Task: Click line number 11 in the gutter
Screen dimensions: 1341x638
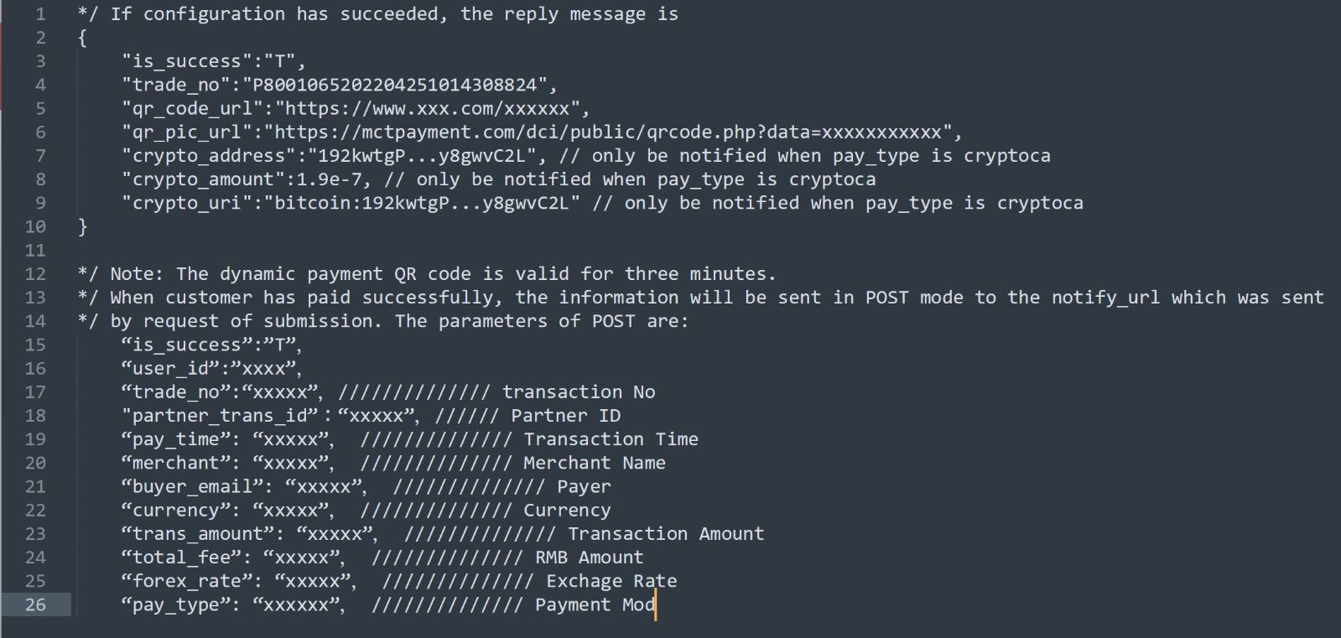Action: tap(35, 250)
